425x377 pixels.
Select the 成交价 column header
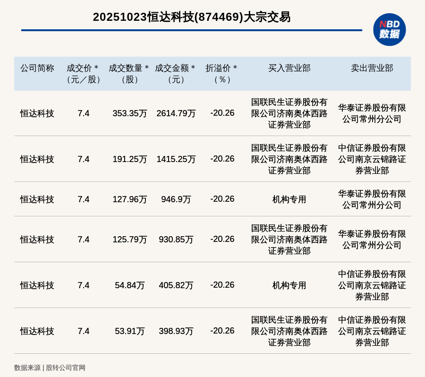pos(83,74)
